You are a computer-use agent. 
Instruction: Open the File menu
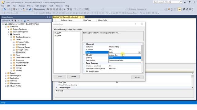click(3, 6)
